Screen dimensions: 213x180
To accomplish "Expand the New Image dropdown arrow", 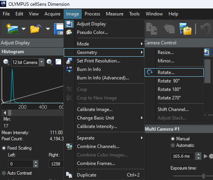I will pyautogui.click(x=24, y=29).
